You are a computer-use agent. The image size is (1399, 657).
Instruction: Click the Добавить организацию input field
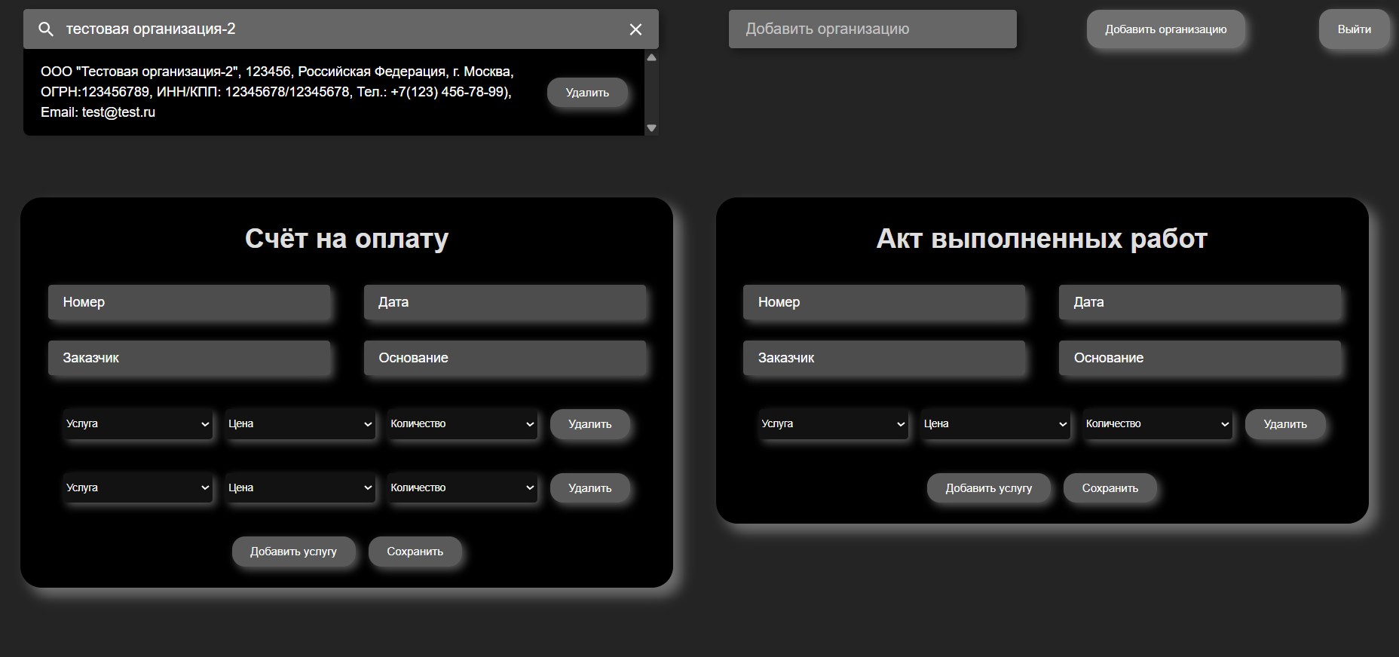point(872,29)
